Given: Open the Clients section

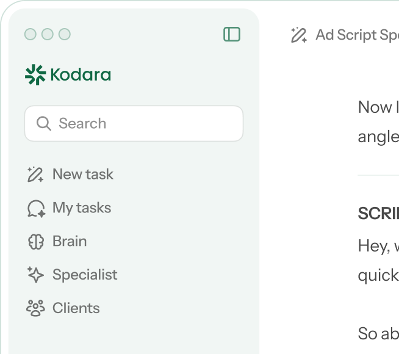Looking at the screenshot, I should click(76, 308).
